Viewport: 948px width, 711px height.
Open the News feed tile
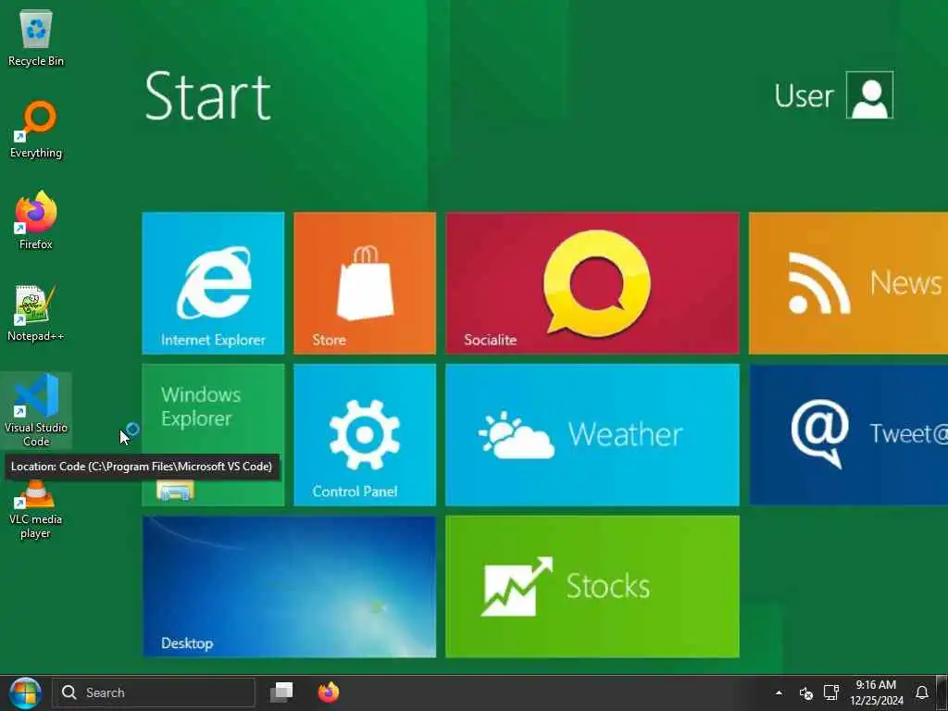tap(848, 283)
